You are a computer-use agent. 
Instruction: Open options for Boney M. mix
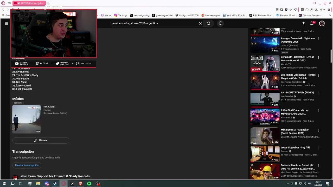(x=319, y=130)
